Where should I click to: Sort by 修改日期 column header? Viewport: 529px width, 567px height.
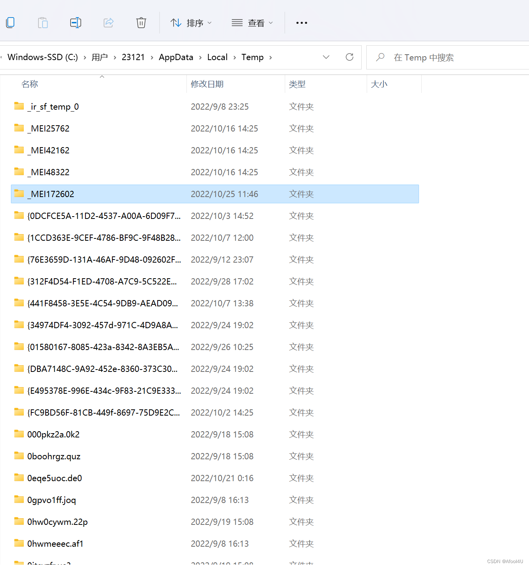tap(207, 84)
